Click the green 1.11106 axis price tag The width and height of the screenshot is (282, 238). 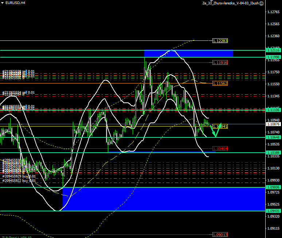coord(273,110)
